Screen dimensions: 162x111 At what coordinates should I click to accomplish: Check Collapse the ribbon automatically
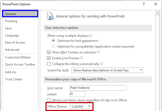coord(49,64)
